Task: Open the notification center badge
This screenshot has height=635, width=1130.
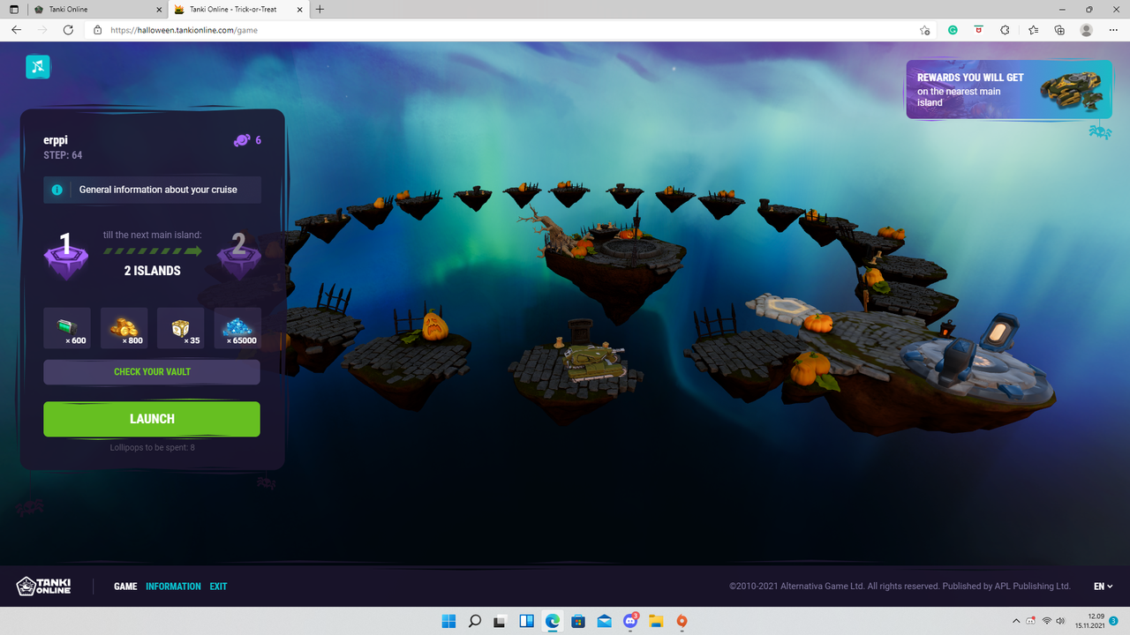Action: [x=1115, y=621]
